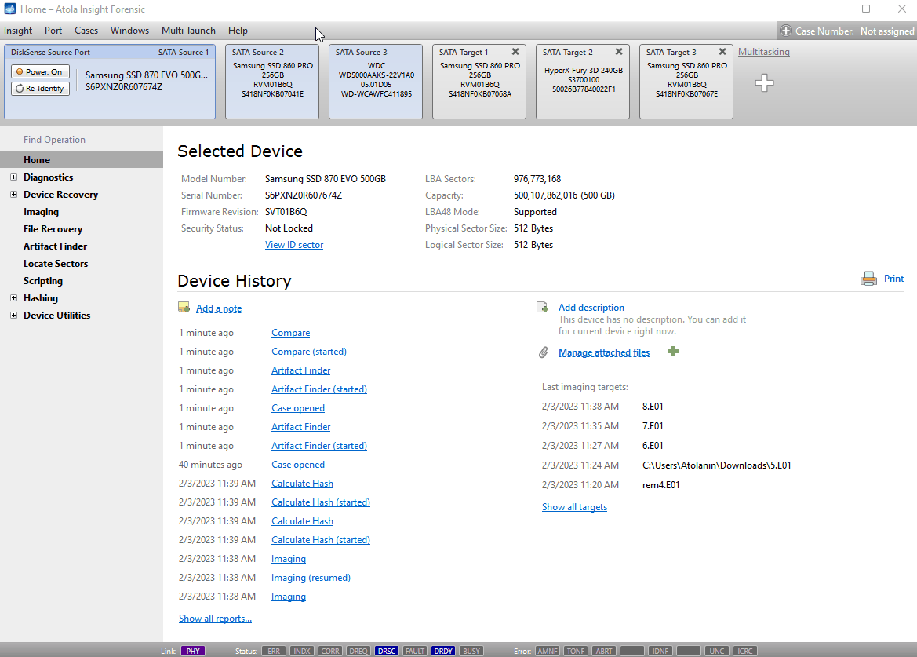
Task: Click the PHY link indicator
Action: [x=193, y=651]
